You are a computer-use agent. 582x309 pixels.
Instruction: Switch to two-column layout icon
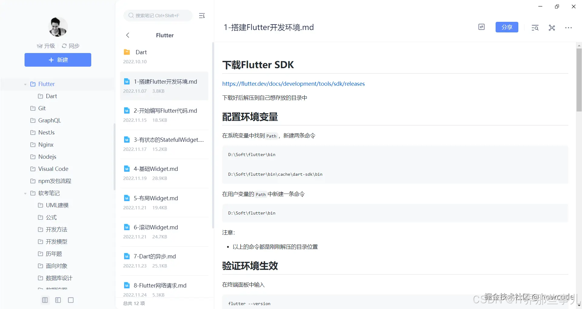point(58,300)
